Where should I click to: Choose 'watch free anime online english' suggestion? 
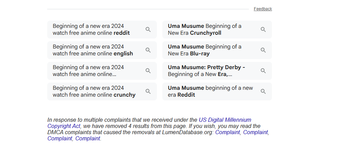click(102, 50)
